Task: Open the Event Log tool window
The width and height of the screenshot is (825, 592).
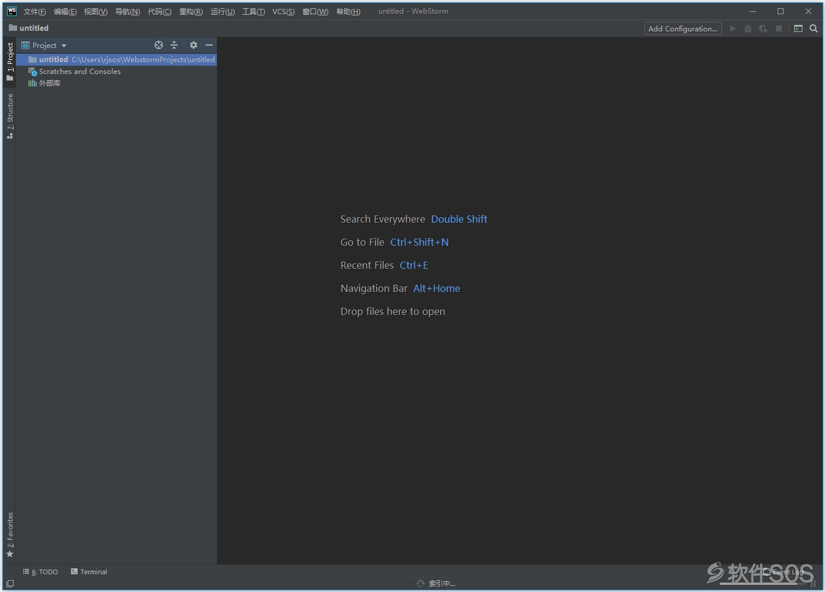Action: point(783,572)
